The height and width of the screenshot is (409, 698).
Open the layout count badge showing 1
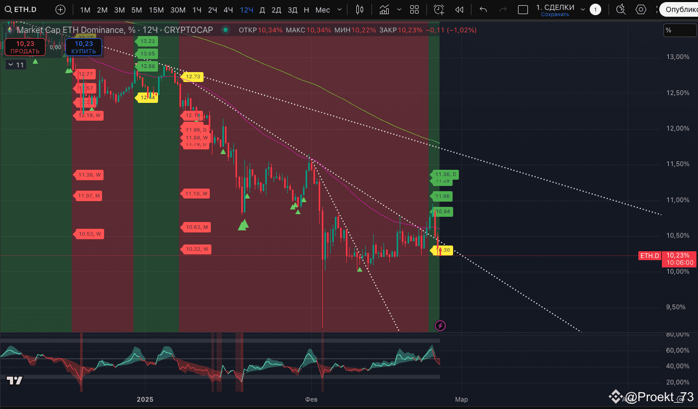click(x=595, y=9)
